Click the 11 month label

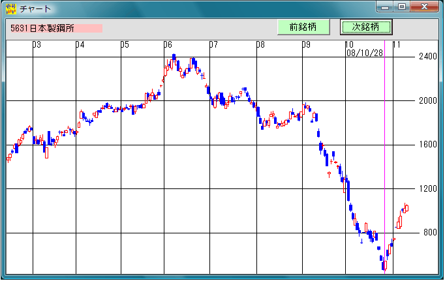pos(397,44)
